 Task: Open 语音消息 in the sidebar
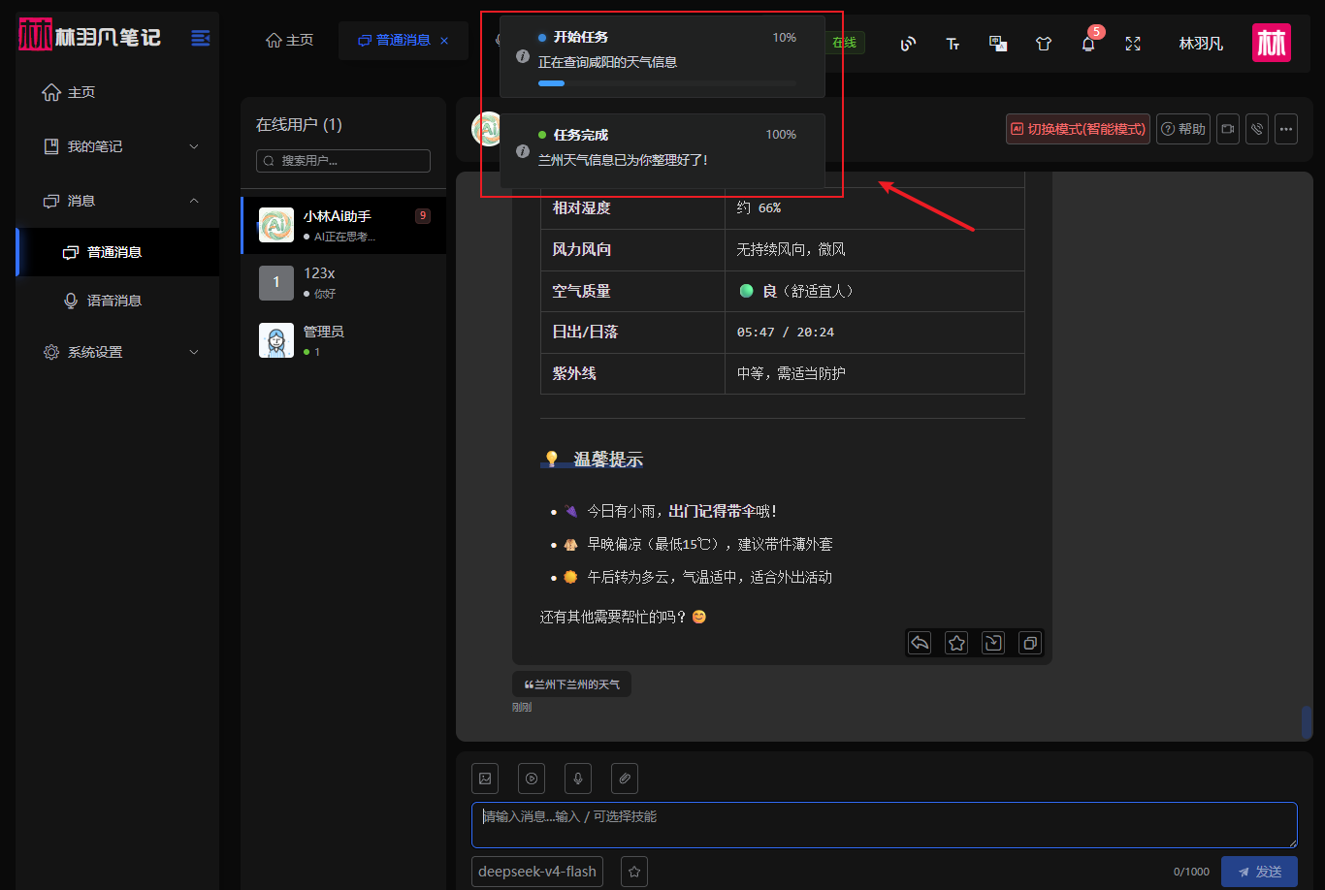118,301
